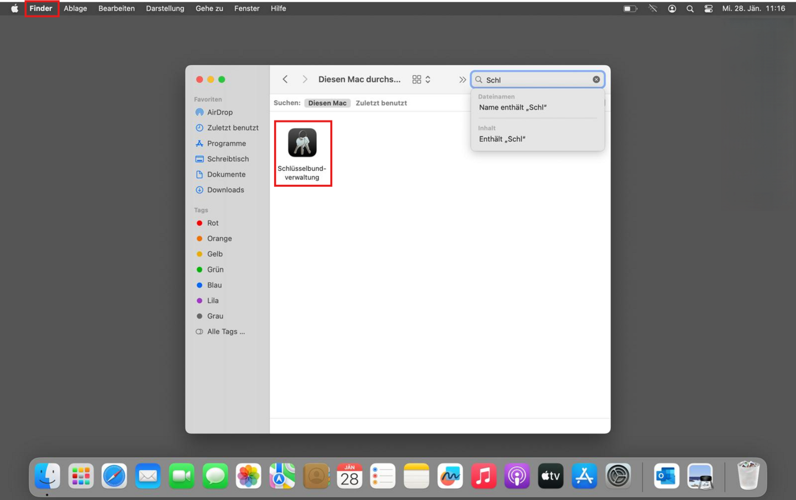Viewport: 796px width, 500px height.
Task: Open the Downloads sidebar entry
Action: (x=226, y=190)
